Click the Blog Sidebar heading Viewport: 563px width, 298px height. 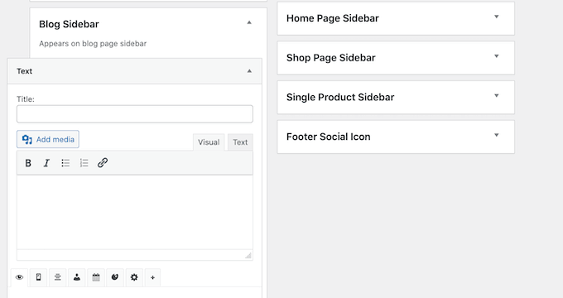[x=69, y=24]
